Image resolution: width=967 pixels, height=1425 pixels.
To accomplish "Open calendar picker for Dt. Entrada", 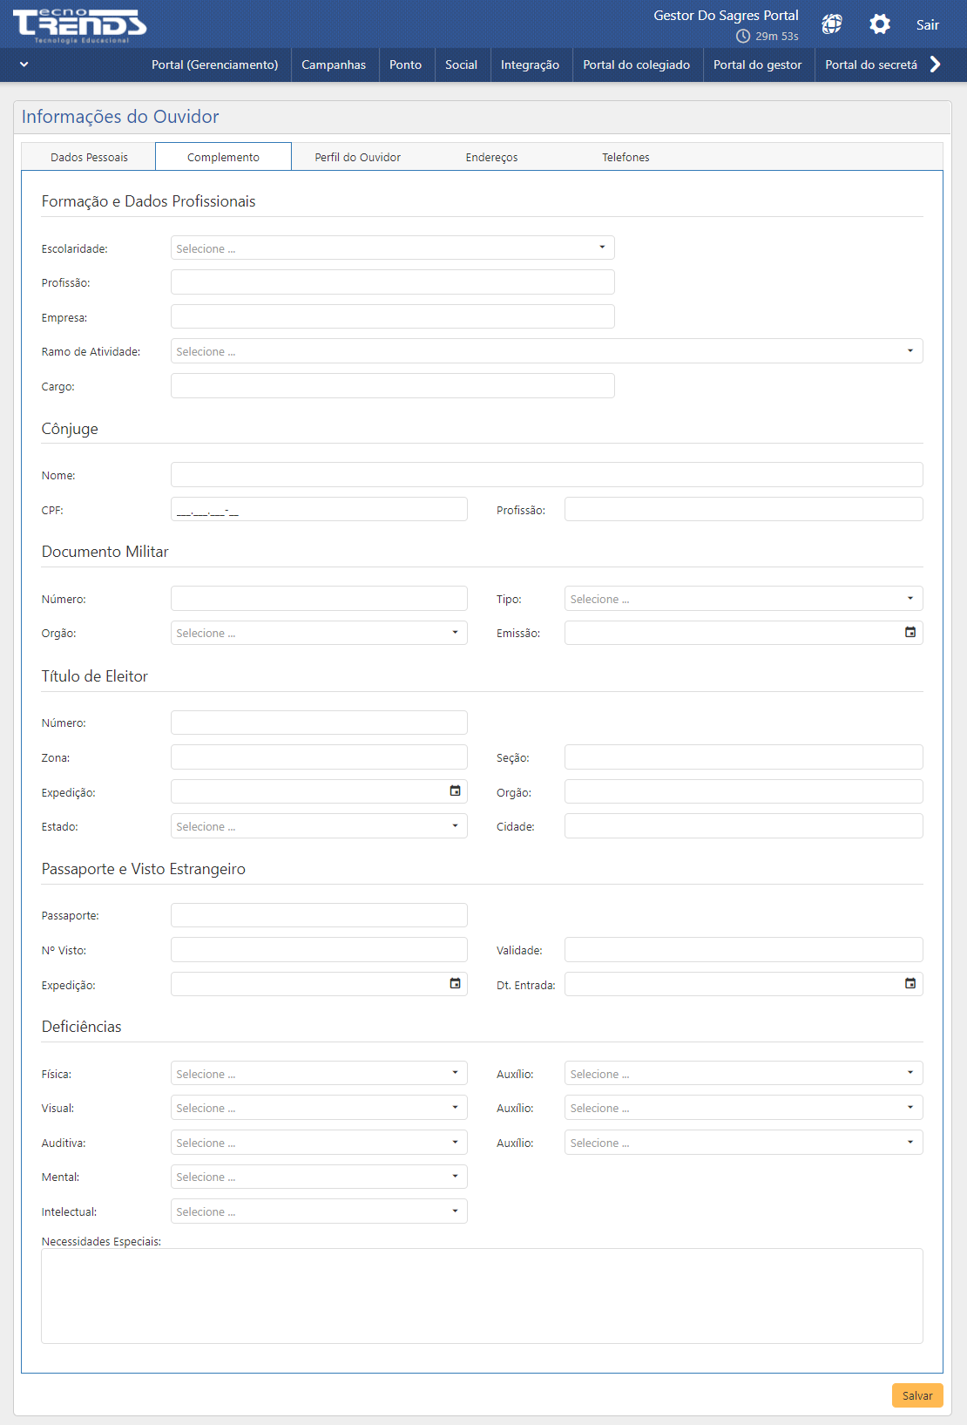I will (910, 984).
